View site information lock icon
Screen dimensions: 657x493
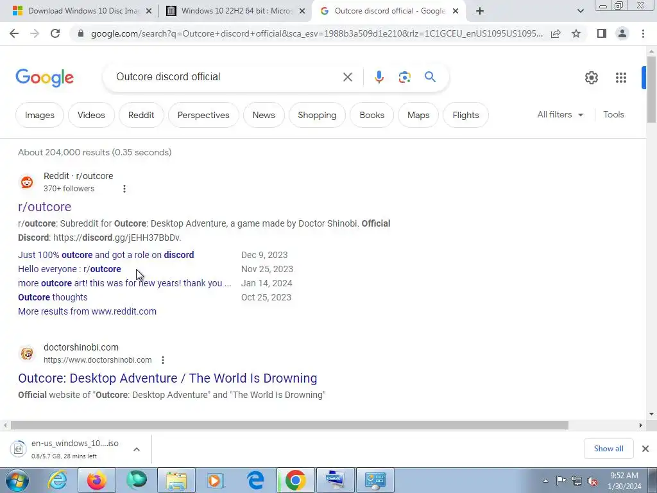(81, 33)
